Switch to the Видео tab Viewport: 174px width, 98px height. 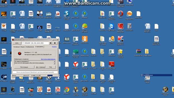tap(23, 47)
